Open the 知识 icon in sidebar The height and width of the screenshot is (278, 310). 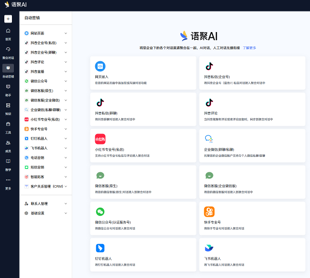point(8,105)
